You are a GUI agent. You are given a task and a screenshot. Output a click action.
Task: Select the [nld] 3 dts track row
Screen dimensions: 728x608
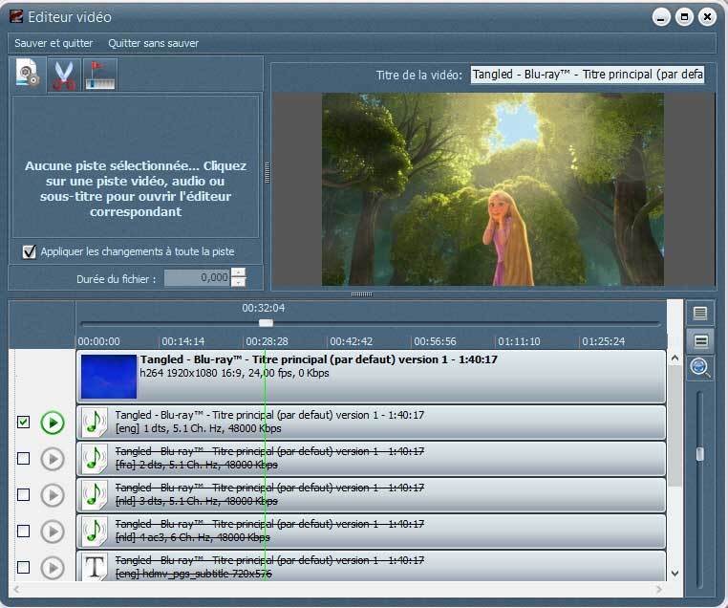pos(371,494)
